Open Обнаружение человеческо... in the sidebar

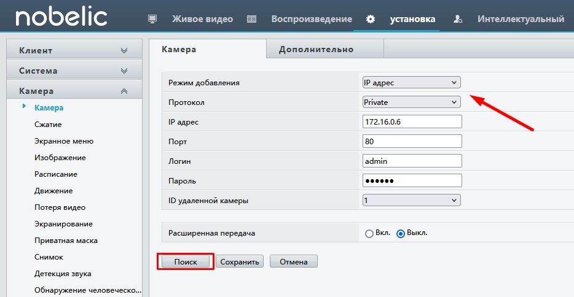pos(88,290)
